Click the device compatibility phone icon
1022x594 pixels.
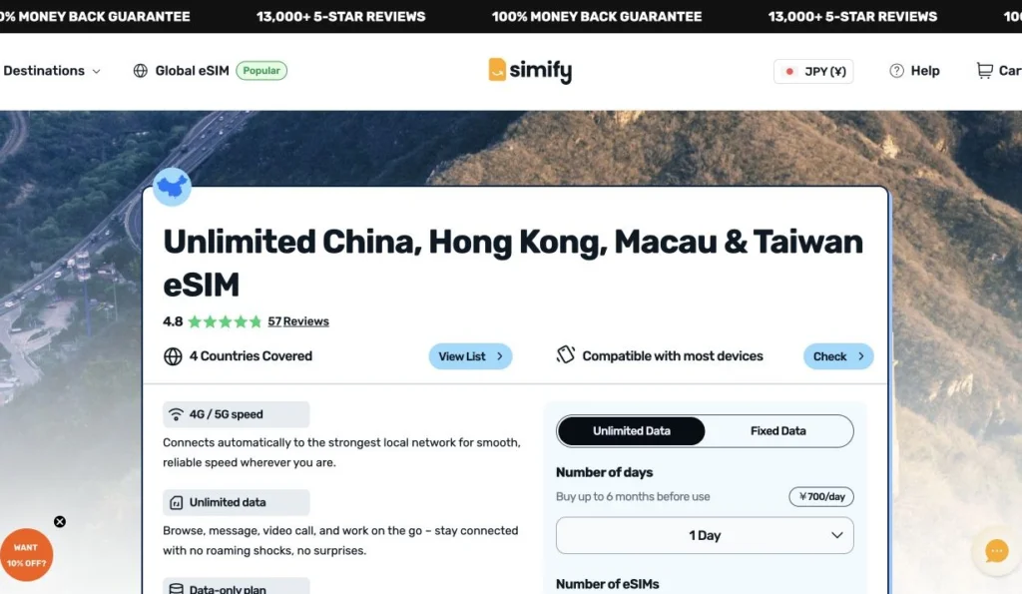pos(565,354)
